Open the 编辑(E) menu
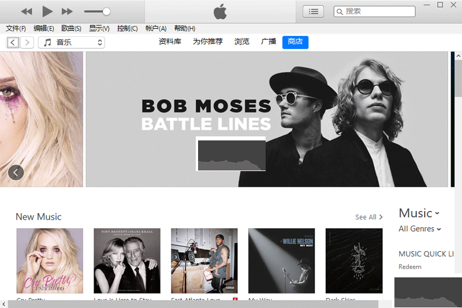The width and height of the screenshot is (462, 308). click(x=44, y=28)
